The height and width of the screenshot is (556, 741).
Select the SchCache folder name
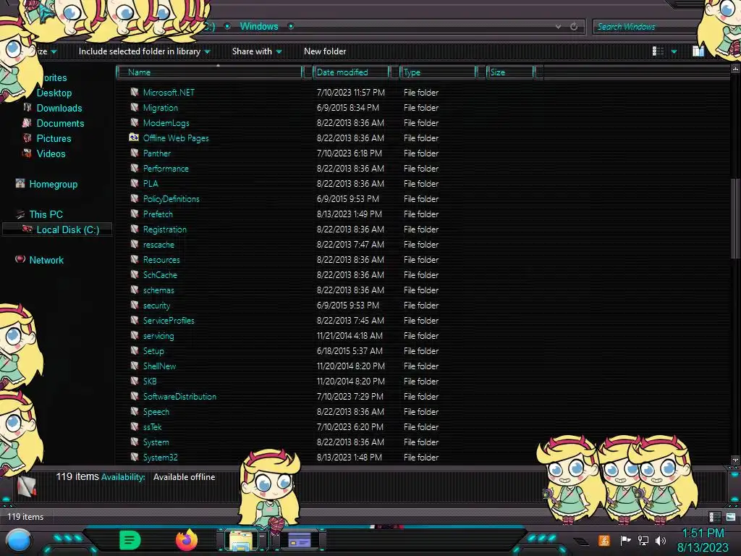[160, 274]
